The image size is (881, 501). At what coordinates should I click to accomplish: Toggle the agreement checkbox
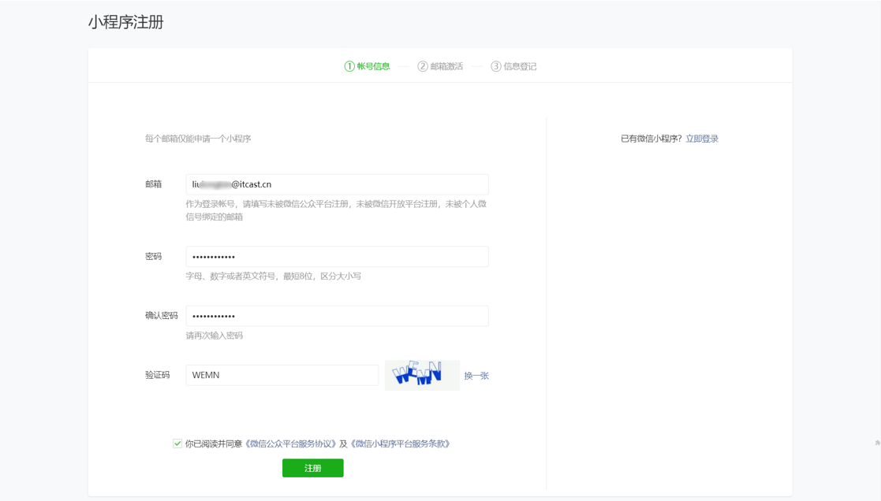coord(177,443)
